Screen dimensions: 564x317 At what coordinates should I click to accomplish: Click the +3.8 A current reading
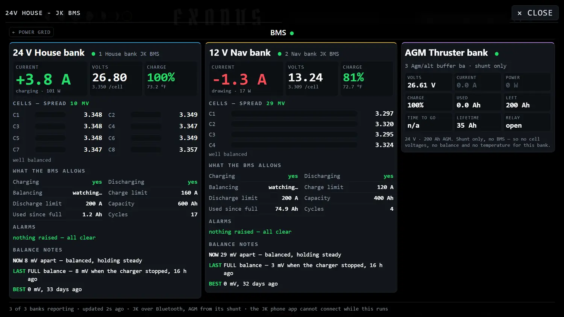pyautogui.click(x=43, y=79)
